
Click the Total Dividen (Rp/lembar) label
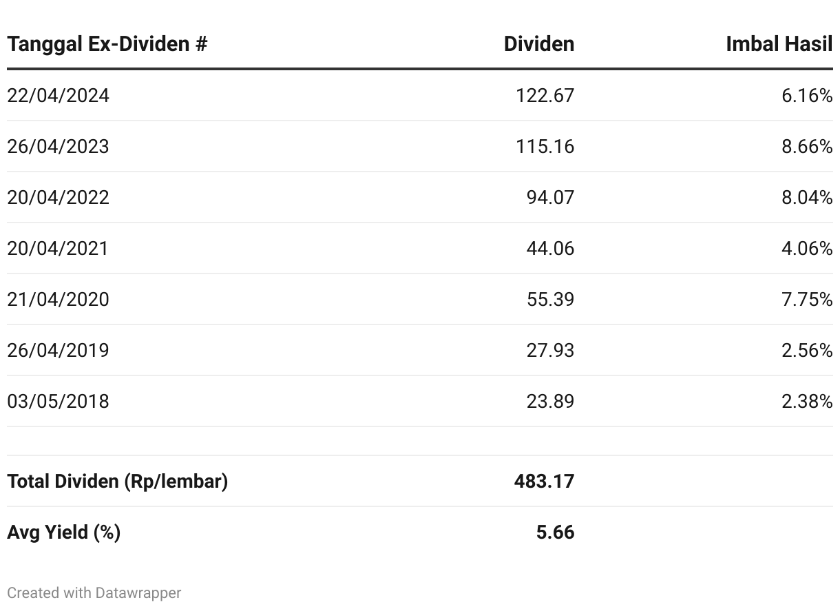117,481
